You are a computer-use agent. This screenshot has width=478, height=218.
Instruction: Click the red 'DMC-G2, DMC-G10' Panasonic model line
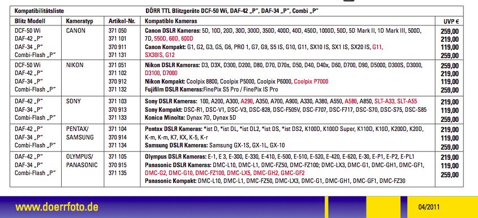point(225,173)
